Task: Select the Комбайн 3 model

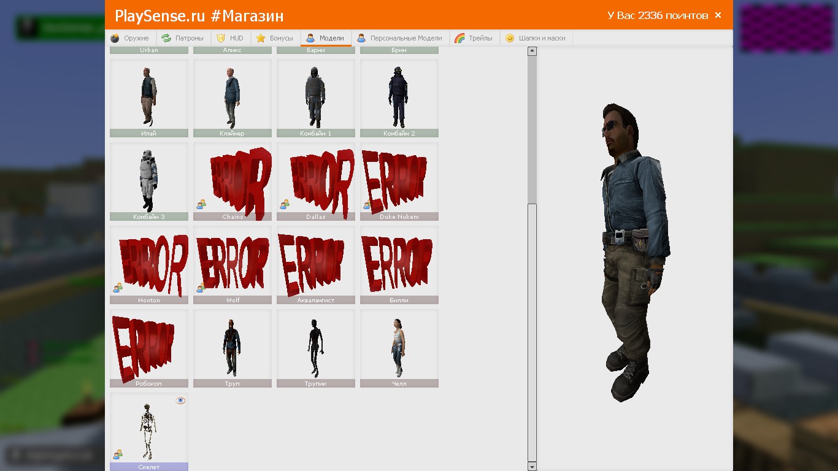Action: pos(149,182)
